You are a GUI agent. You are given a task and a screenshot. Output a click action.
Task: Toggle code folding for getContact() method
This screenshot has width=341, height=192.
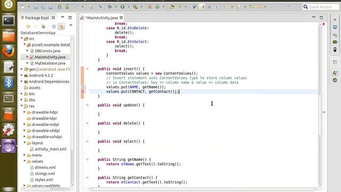coord(87,178)
